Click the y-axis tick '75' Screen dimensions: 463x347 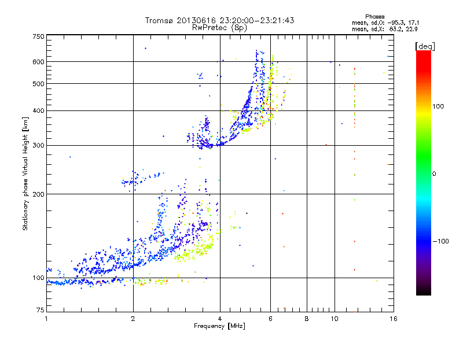(41, 310)
